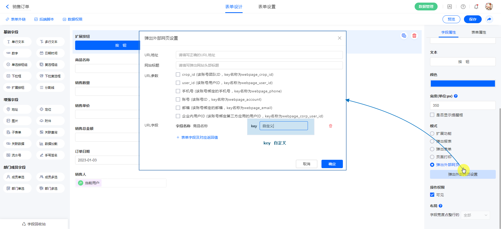This screenshot has width=501, height=229.
Task: Open the notification bell icon
Action: 476,7
